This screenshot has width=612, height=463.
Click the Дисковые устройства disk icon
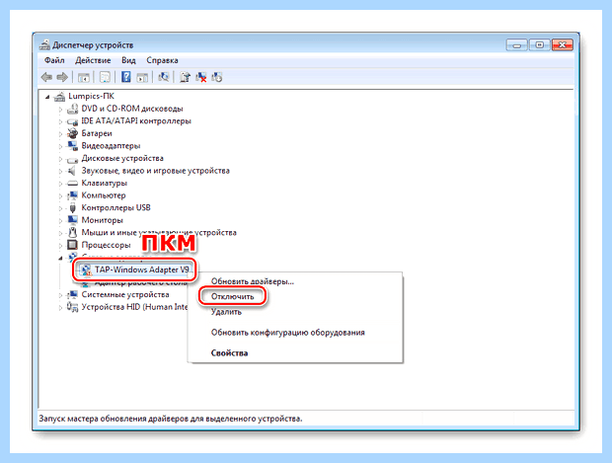(x=73, y=159)
